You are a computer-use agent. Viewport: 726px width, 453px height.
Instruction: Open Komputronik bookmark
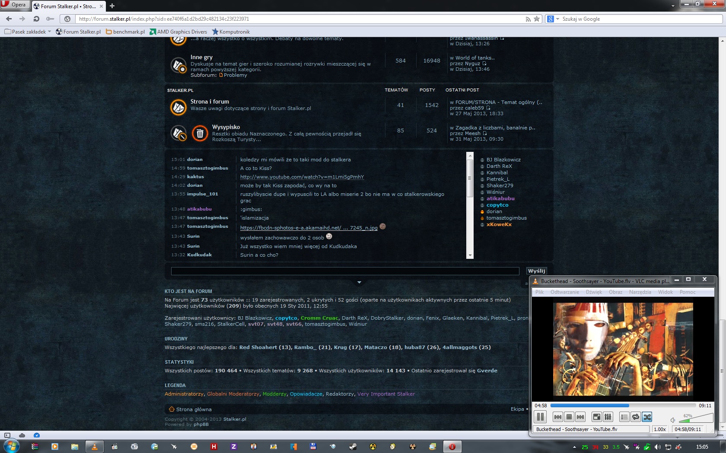point(231,31)
